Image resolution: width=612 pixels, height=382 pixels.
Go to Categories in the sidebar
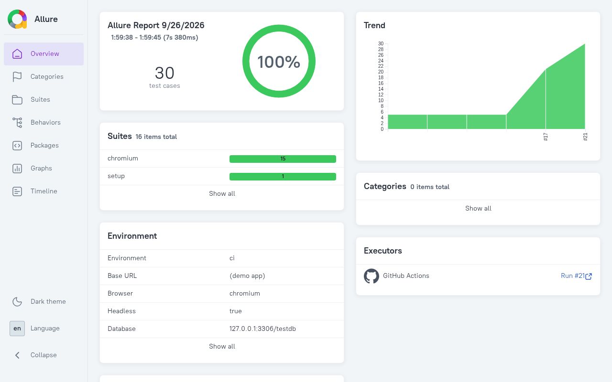(x=44, y=77)
